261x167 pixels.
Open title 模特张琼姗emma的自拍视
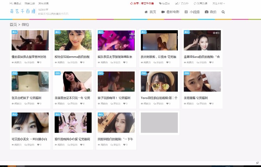click(x=72, y=57)
